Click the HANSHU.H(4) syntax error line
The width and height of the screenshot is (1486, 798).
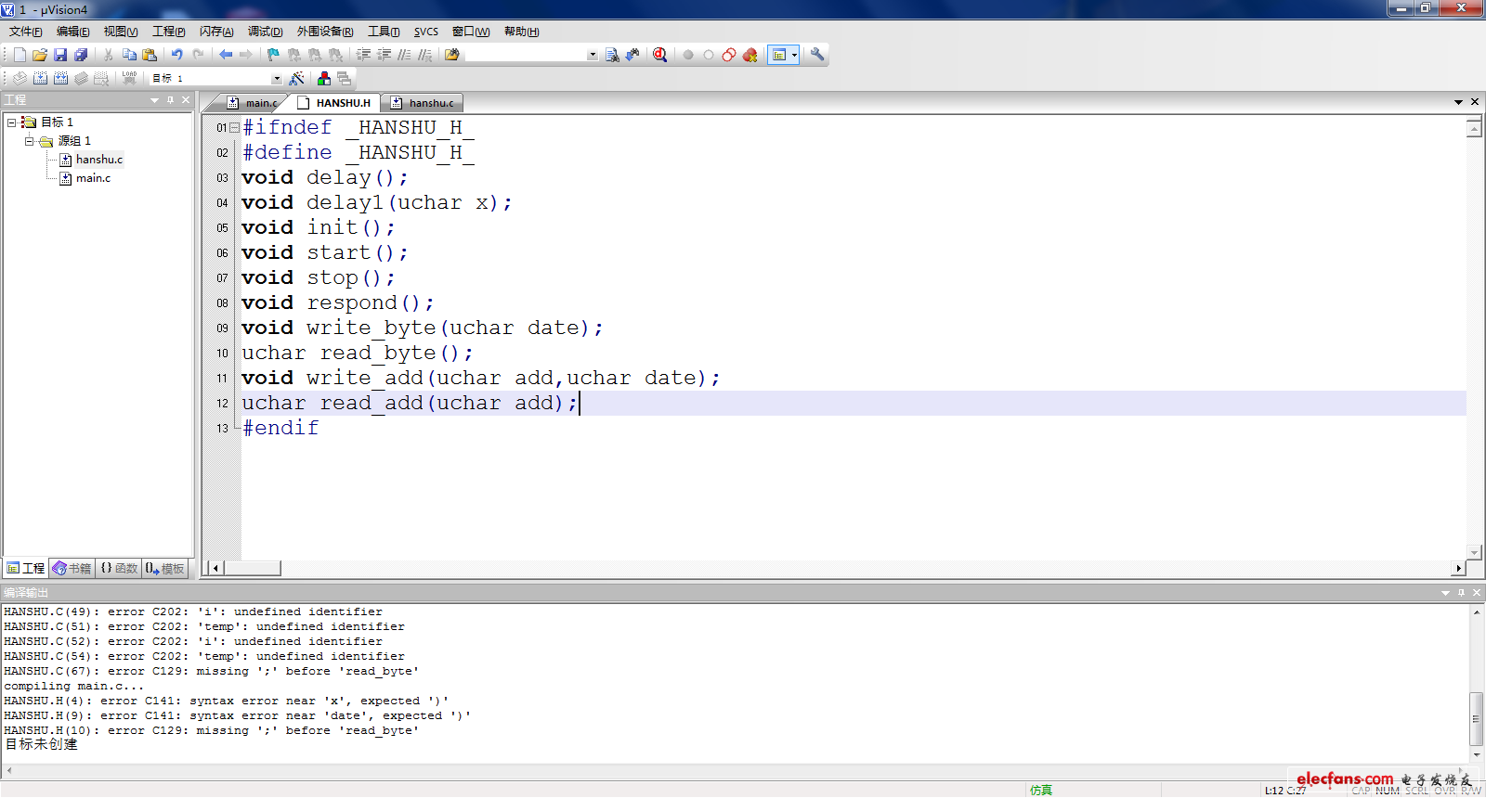click(x=227, y=701)
